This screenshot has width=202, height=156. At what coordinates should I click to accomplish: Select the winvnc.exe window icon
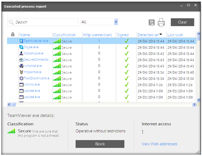click(x=21, y=85)
